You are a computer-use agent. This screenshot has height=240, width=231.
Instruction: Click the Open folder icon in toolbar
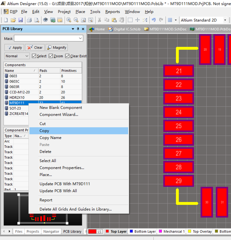[x=13, y=20]
